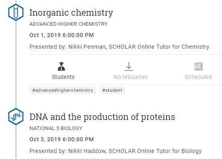Click the timeline line between sessions

(x=16, y=64)
